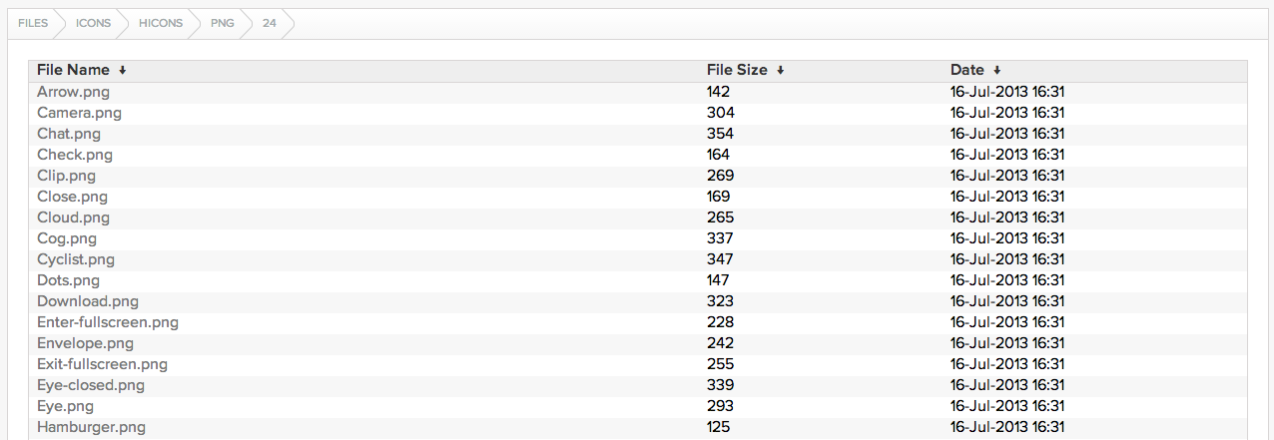Screen dimensions: 1274x440
Task: Open Cyclist.png in the file list
Action: click(x=76, y=259)
